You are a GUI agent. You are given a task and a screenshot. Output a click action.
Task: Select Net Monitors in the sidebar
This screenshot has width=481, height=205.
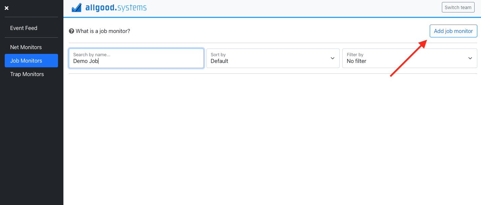[x=26, y=47]
